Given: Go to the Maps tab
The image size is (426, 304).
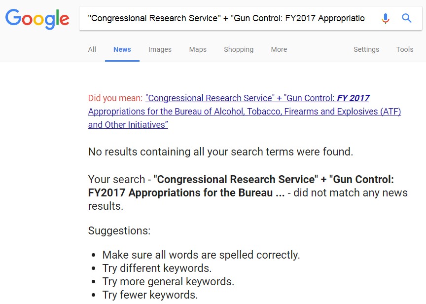Looking at the screenshot, I should point(198,49).
